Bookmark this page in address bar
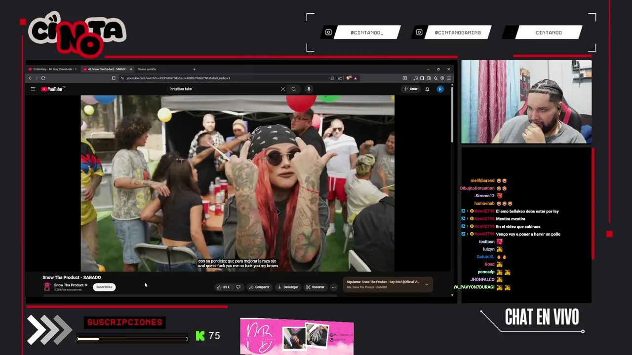The height and width of the screenshot is (355, 632). 114,78
